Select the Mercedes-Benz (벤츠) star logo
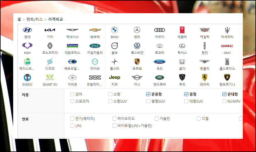The image size is (256, 152). click(x=137, y=30)
